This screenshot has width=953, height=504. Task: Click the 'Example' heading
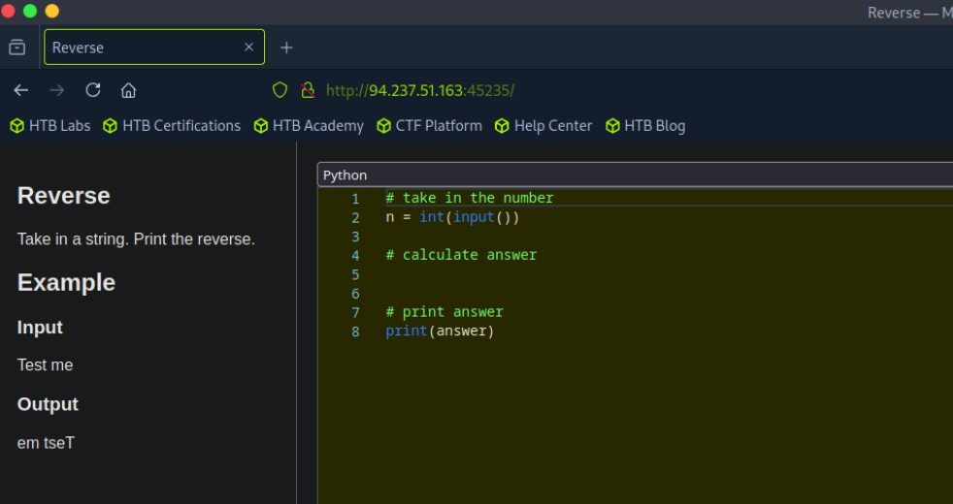(66, 282)
